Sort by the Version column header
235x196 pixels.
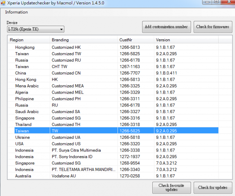(x=186, y=40)
